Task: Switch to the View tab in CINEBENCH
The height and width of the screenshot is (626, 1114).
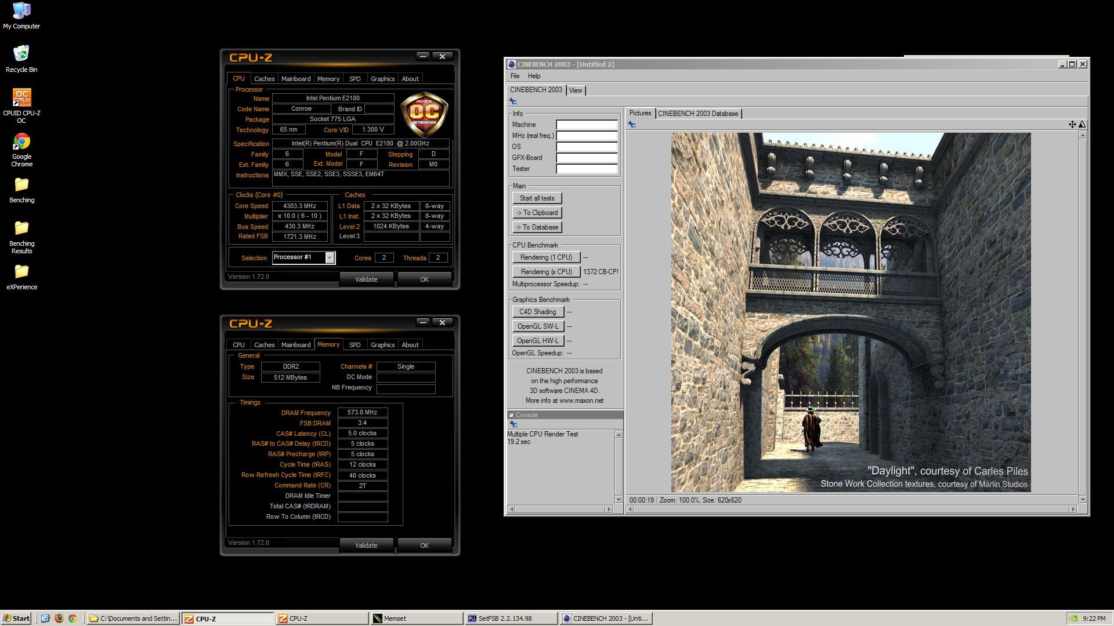Action: (x=576, y=90)
